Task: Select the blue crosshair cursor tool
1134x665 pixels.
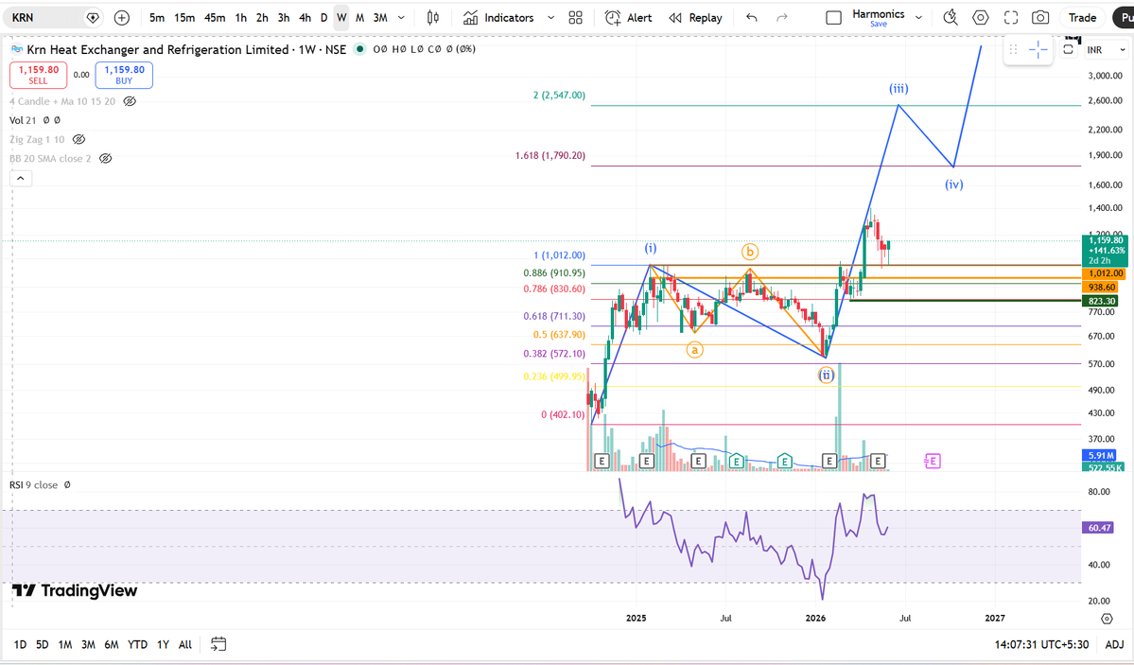Action: 1038,49
